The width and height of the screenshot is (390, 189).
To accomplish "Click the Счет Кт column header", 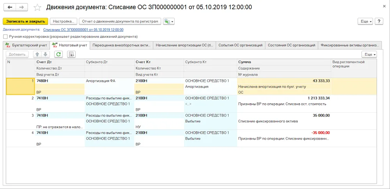I will (x=159, y=62).
